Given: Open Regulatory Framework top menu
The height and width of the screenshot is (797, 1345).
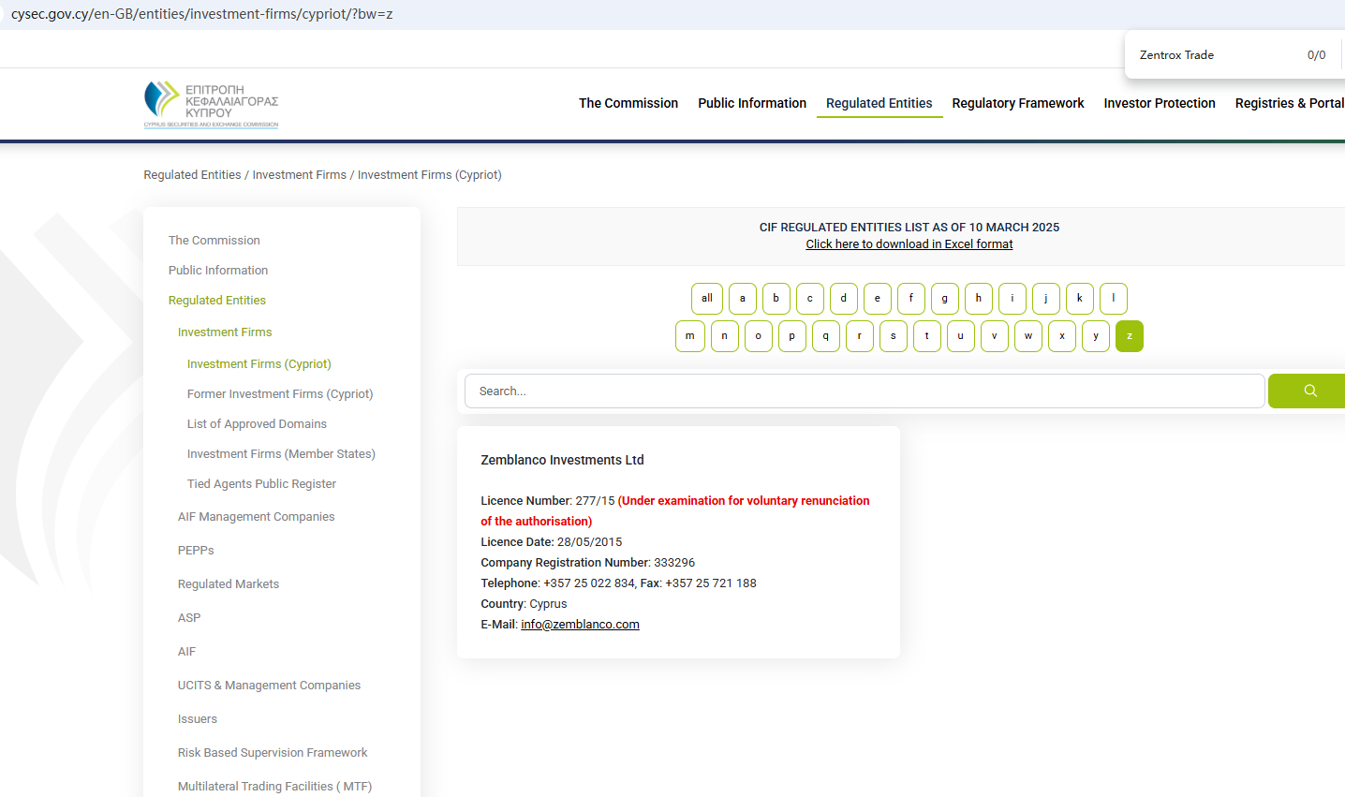Looking at the screenshot, I should (1018, 103).
